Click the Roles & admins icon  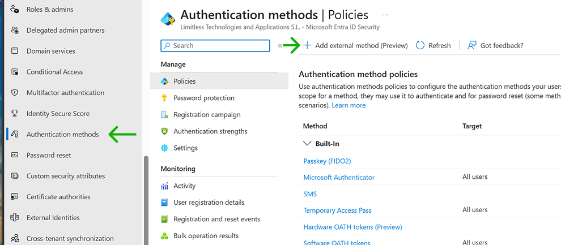(x=15, y=10)
